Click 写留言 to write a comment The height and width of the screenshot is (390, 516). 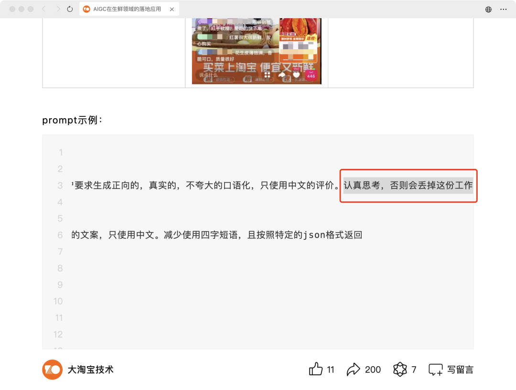(461, 369)
